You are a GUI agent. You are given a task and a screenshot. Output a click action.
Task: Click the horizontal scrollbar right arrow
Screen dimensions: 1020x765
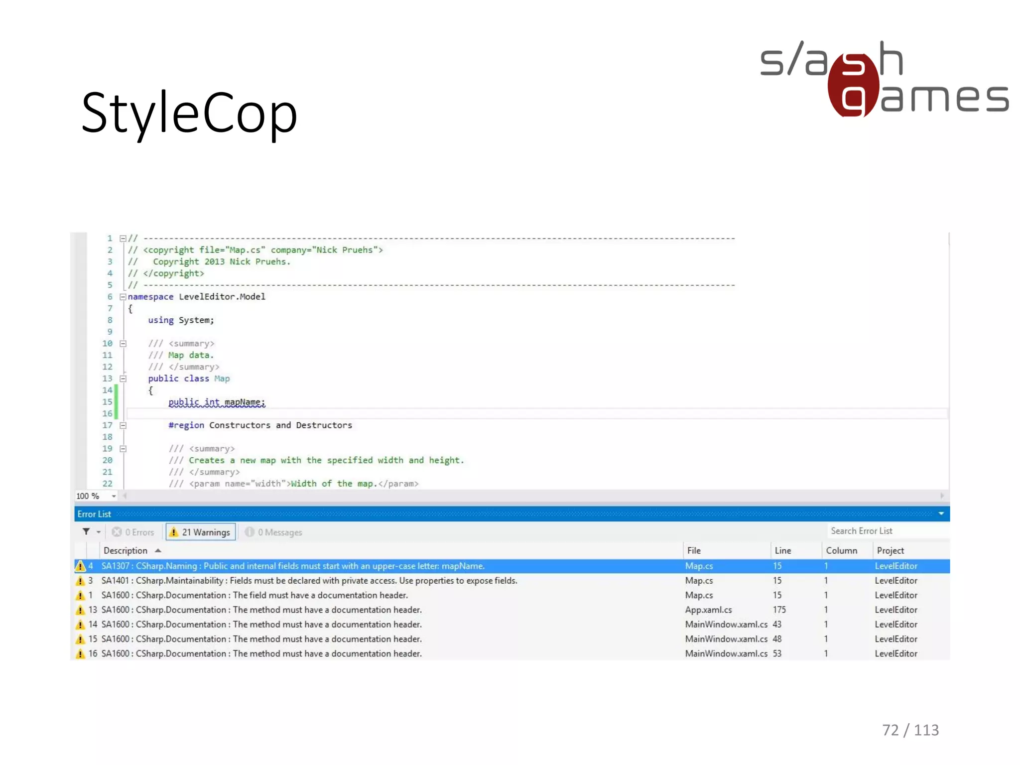pos(942,496)
